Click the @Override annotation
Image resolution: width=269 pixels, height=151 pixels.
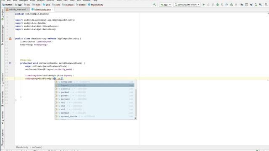click(26, 60)
